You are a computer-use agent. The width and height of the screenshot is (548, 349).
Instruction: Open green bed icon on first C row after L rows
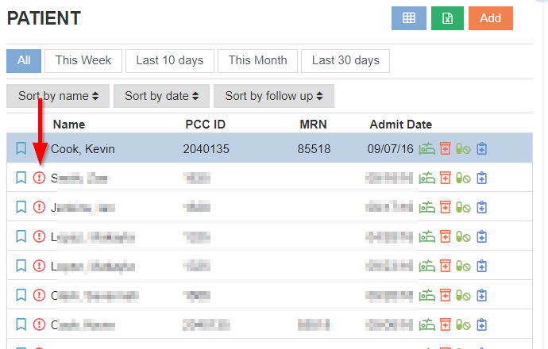[x=427, y=295]
